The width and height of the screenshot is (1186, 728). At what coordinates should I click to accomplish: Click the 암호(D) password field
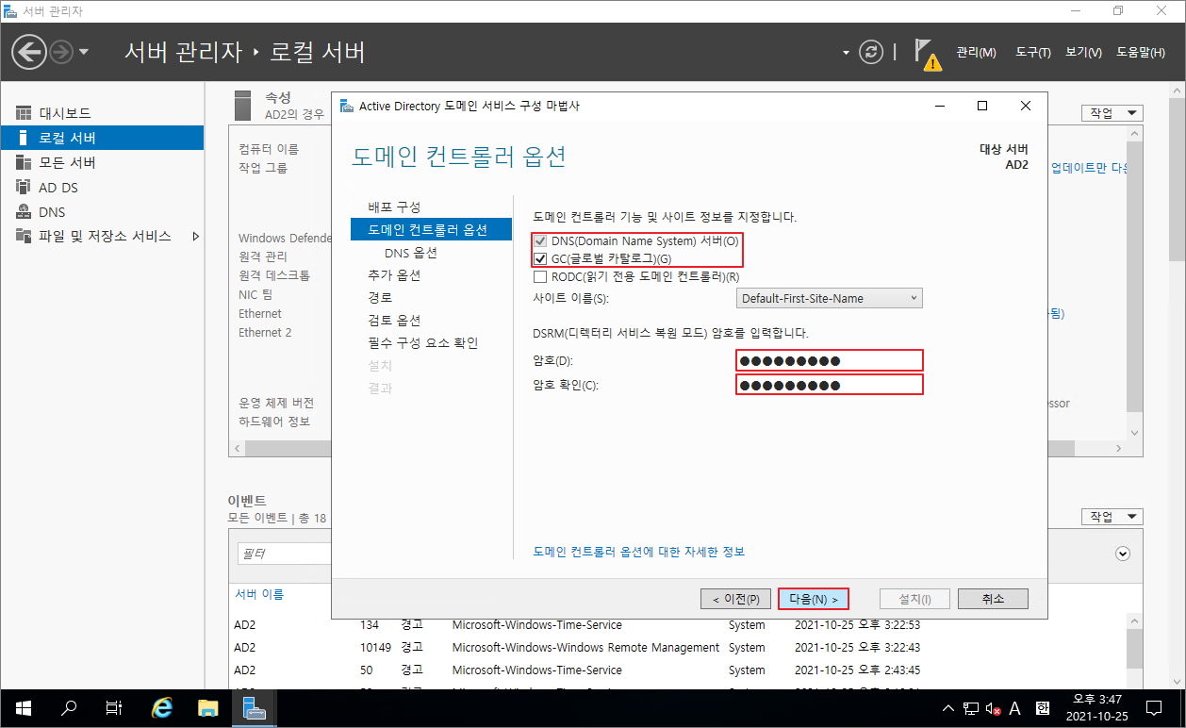coord(829,360)
